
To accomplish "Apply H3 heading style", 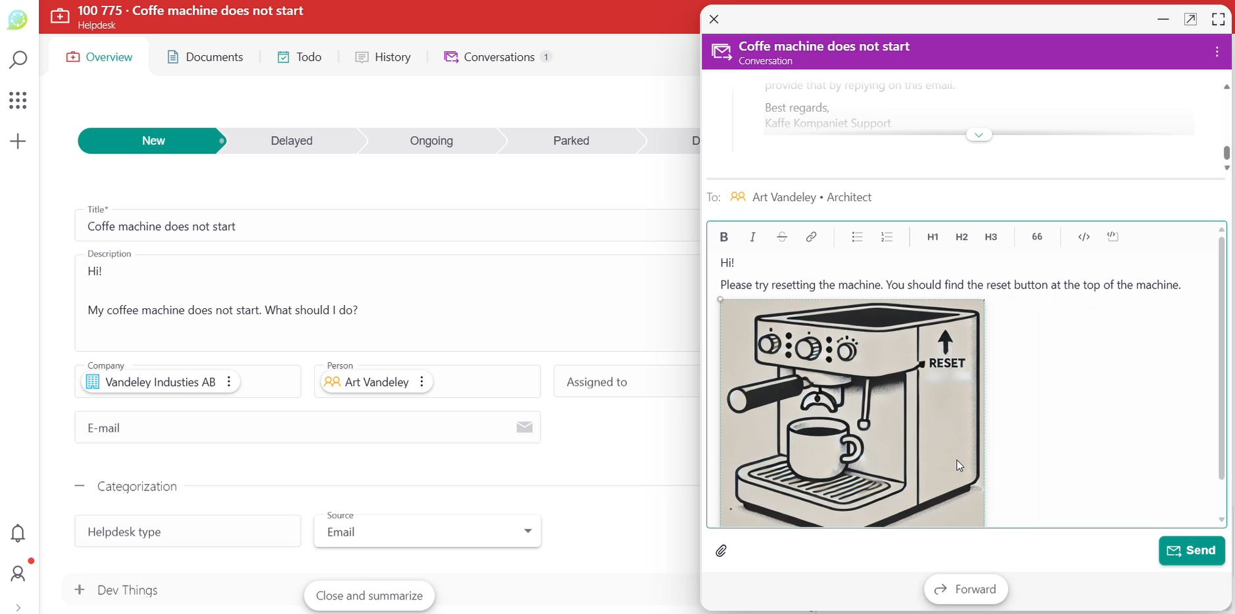I will pos(991,237).
